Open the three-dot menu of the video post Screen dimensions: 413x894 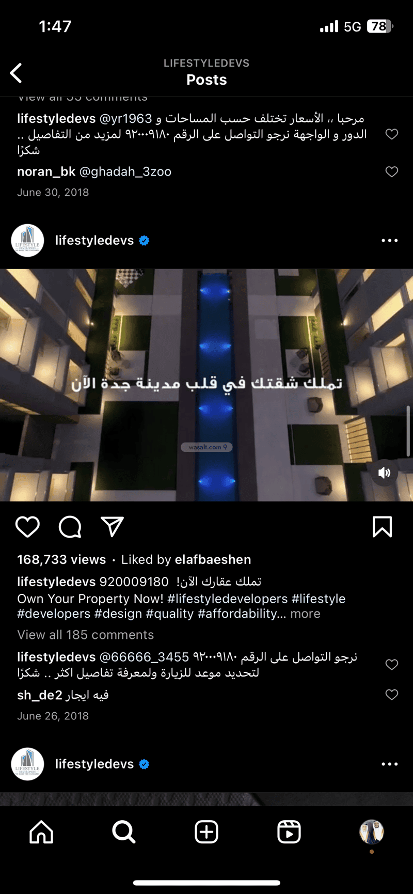pos(389,241)
